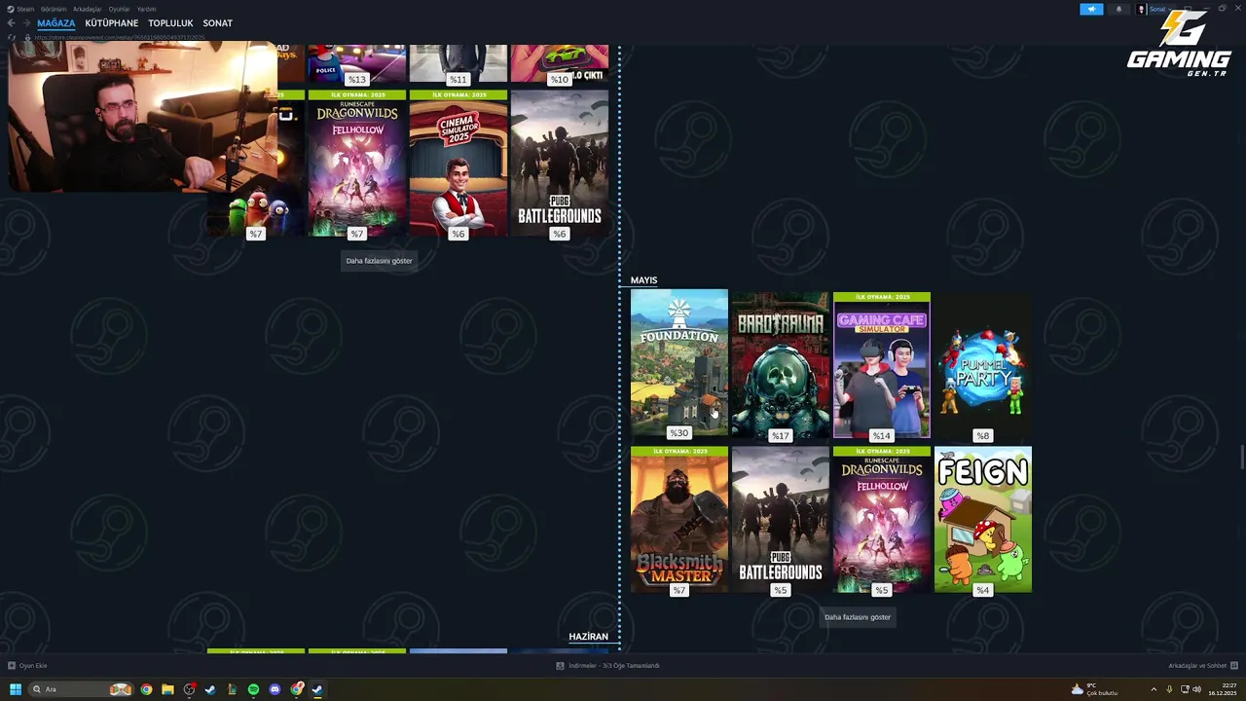The width and height of the screenshot is (1246, 701).
Task: Open the clock and date in taskbar
Action: click(1223, 689)
